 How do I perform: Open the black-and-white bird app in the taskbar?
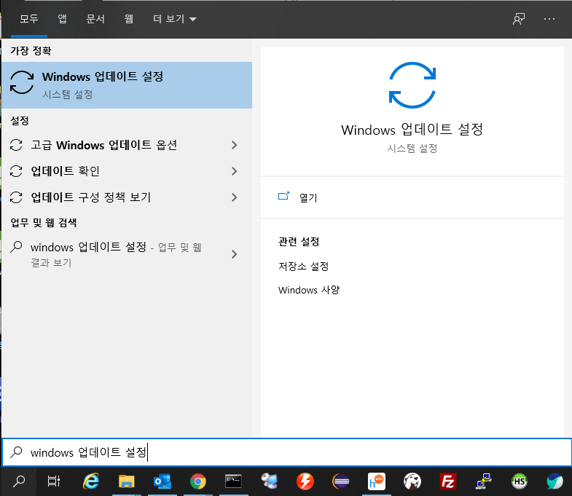coord(412,481)
